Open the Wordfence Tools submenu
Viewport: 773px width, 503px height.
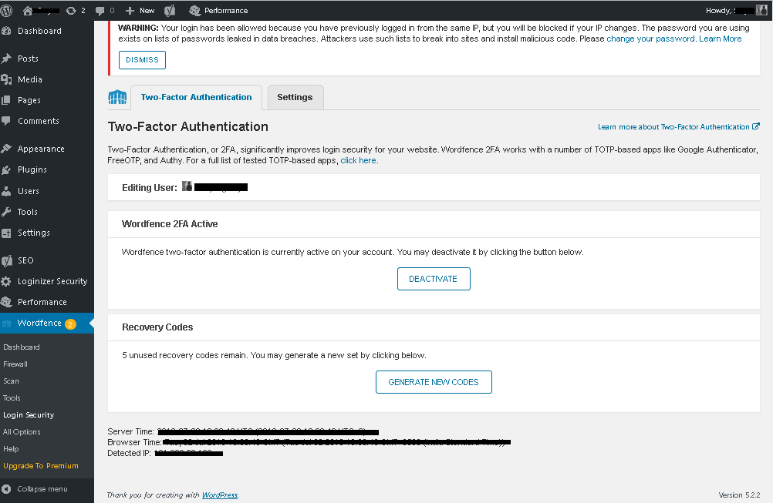[x=12, y=398]
